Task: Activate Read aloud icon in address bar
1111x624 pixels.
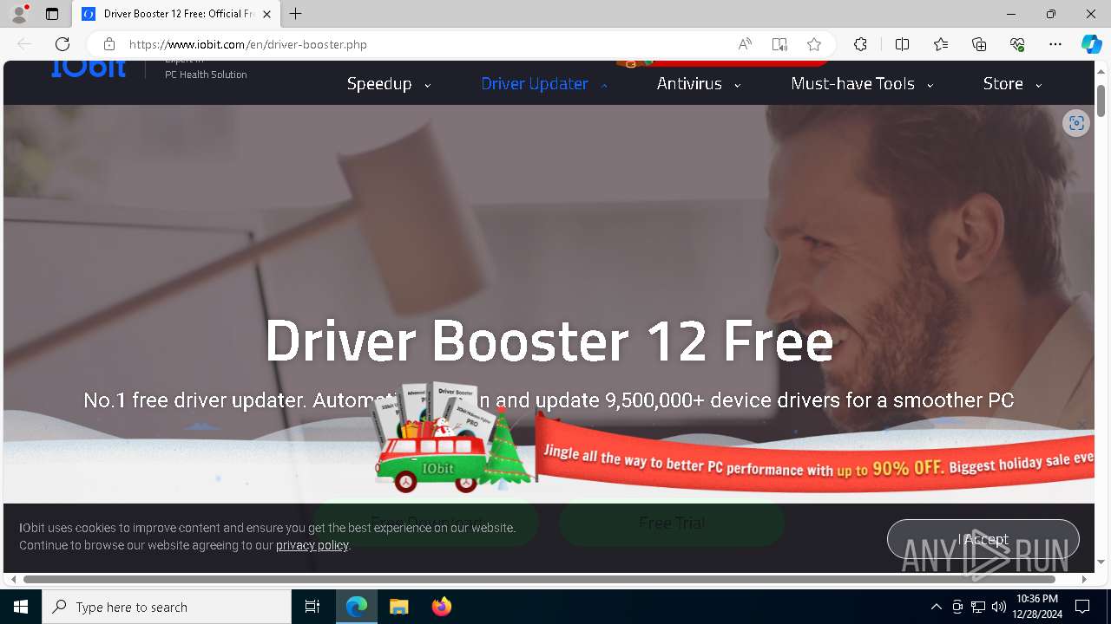Action: [x=745, y=44]
